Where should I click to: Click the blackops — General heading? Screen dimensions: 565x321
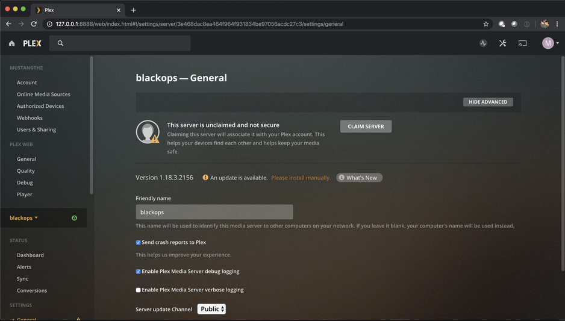point(181,78)
